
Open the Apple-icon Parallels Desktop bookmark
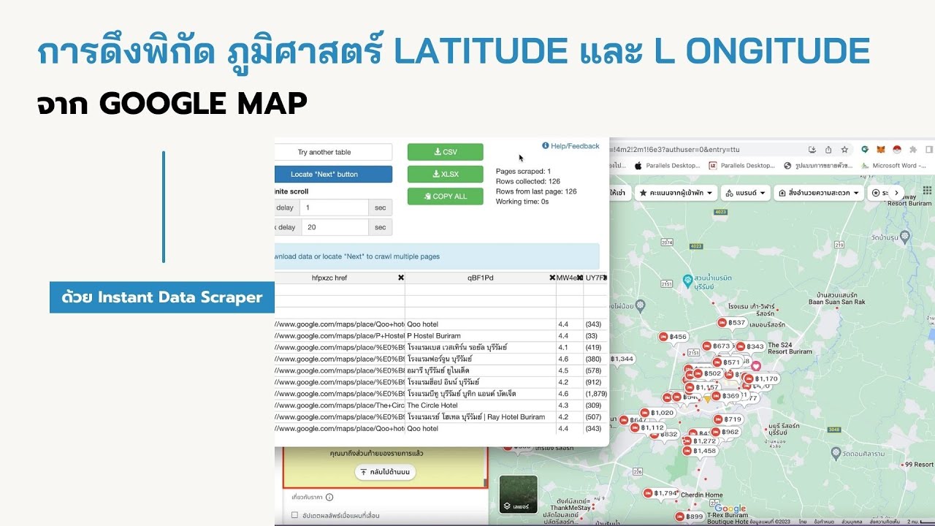click(x=668, y=166)
